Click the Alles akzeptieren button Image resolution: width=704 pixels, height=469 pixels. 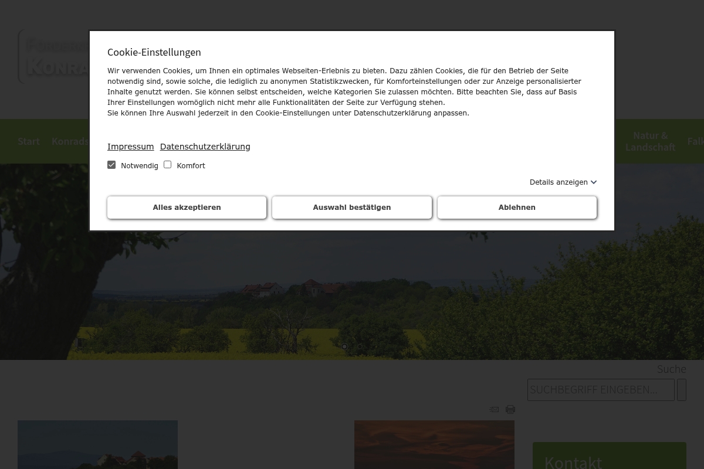(187, 208)
